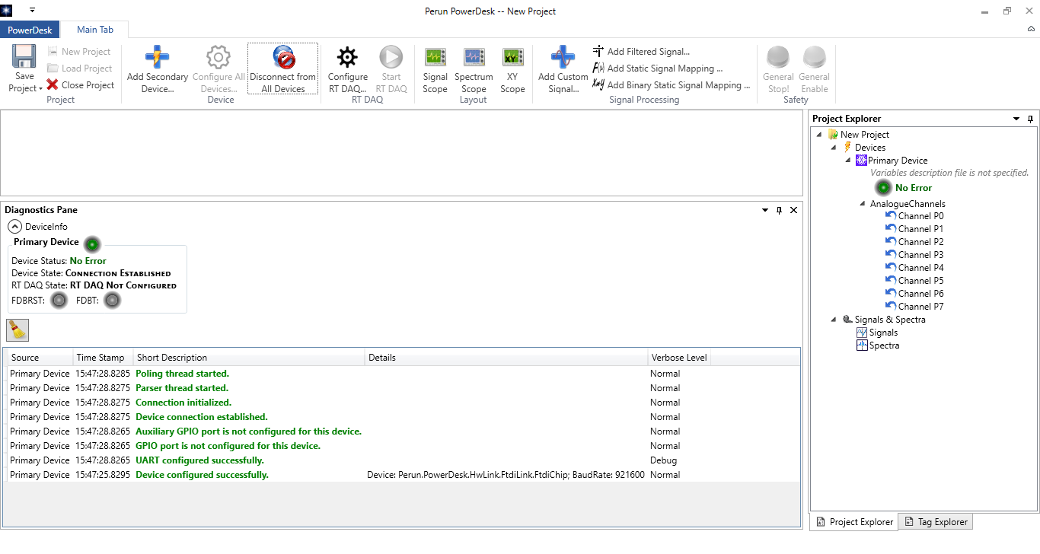Collapse the AnalogueChannels tree node
Screen dimensions: 1040x554
click(x=863, y=204)
